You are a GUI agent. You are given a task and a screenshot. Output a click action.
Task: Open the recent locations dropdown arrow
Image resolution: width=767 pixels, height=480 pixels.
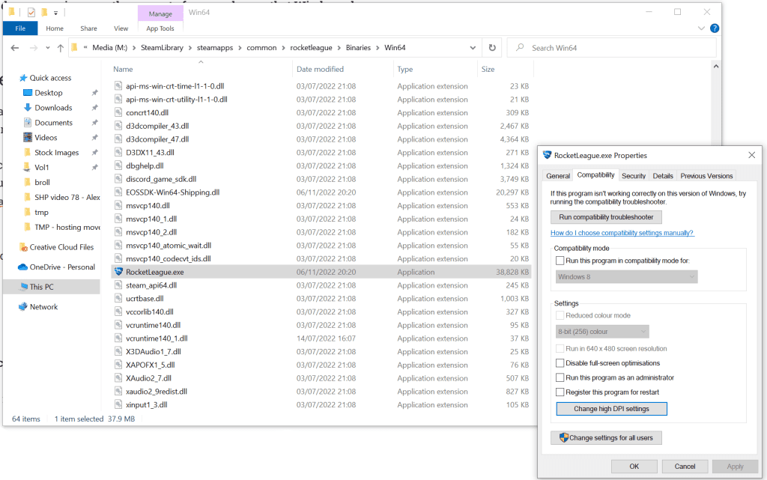click(x=47, y=47)
